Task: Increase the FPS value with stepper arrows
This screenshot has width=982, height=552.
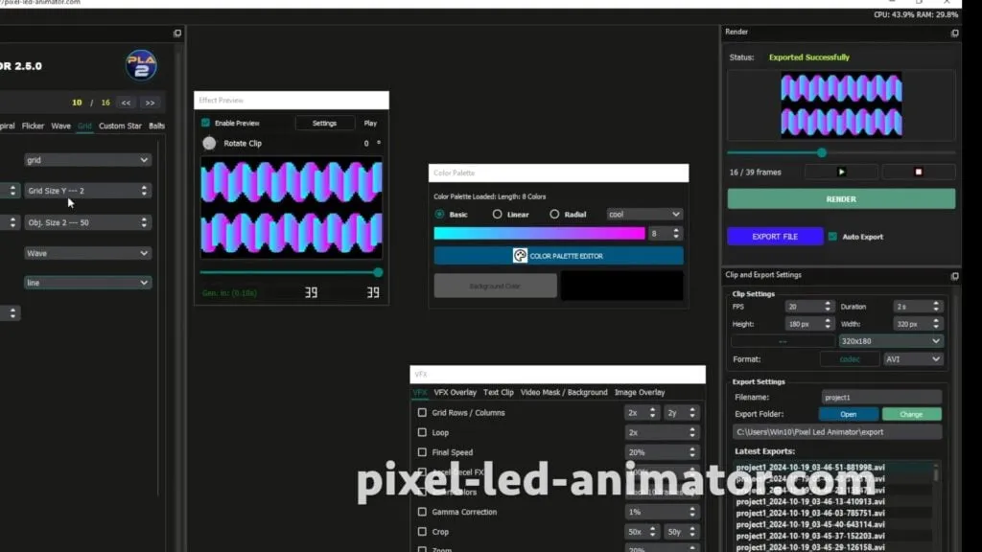Action: [x=828, y=306]
